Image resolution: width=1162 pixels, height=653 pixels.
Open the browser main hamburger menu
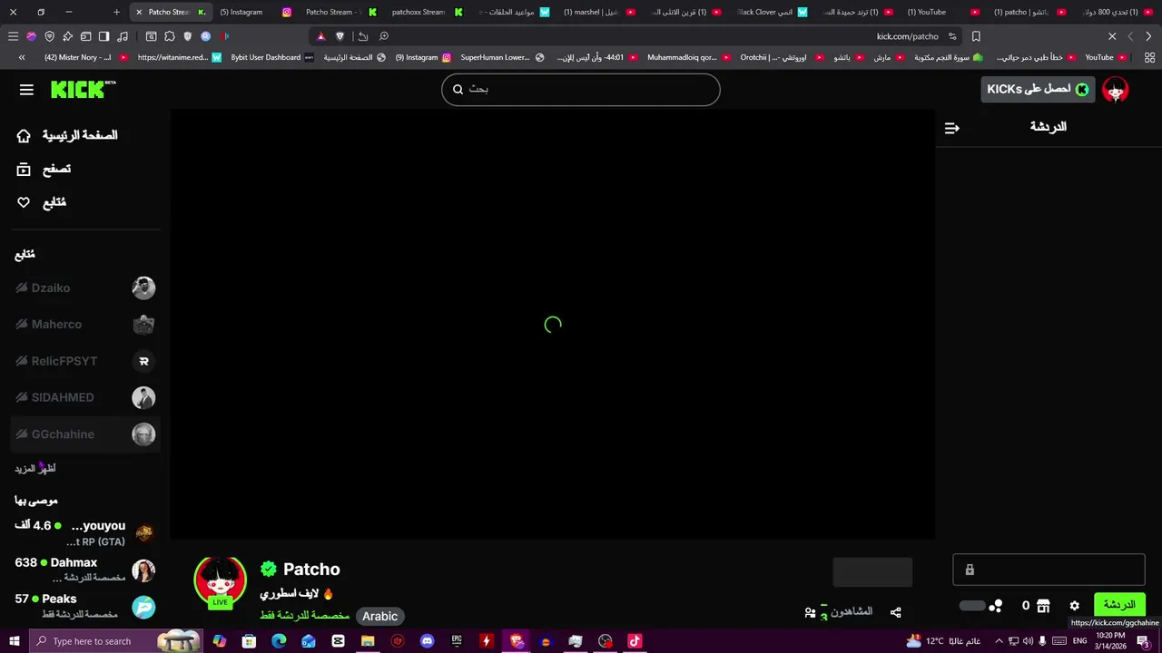pos(13,36)
